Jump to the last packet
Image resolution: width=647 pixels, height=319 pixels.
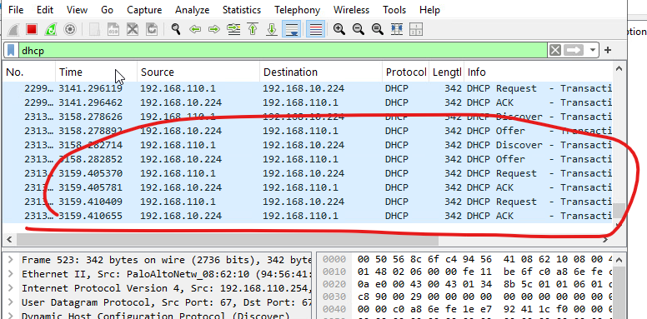pyautogui.click(x=272, y=29)
